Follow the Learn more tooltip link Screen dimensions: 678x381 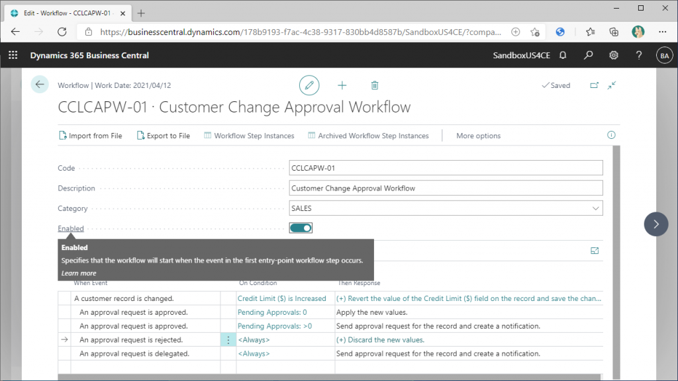(x=79, y=273)
